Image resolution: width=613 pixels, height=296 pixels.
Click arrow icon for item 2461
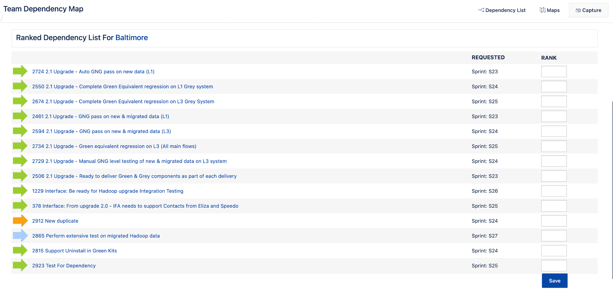tap(20, 116)
